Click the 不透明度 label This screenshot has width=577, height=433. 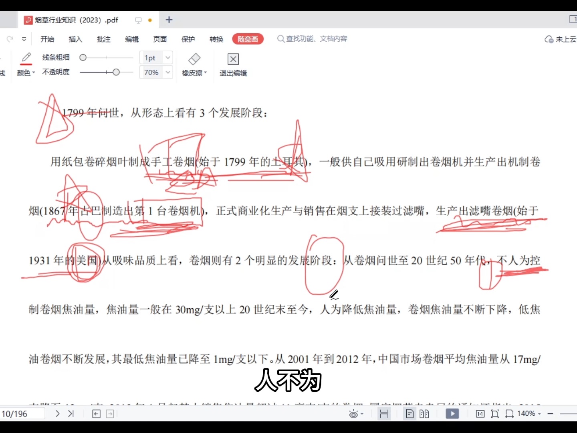click(x=56, y=72)
